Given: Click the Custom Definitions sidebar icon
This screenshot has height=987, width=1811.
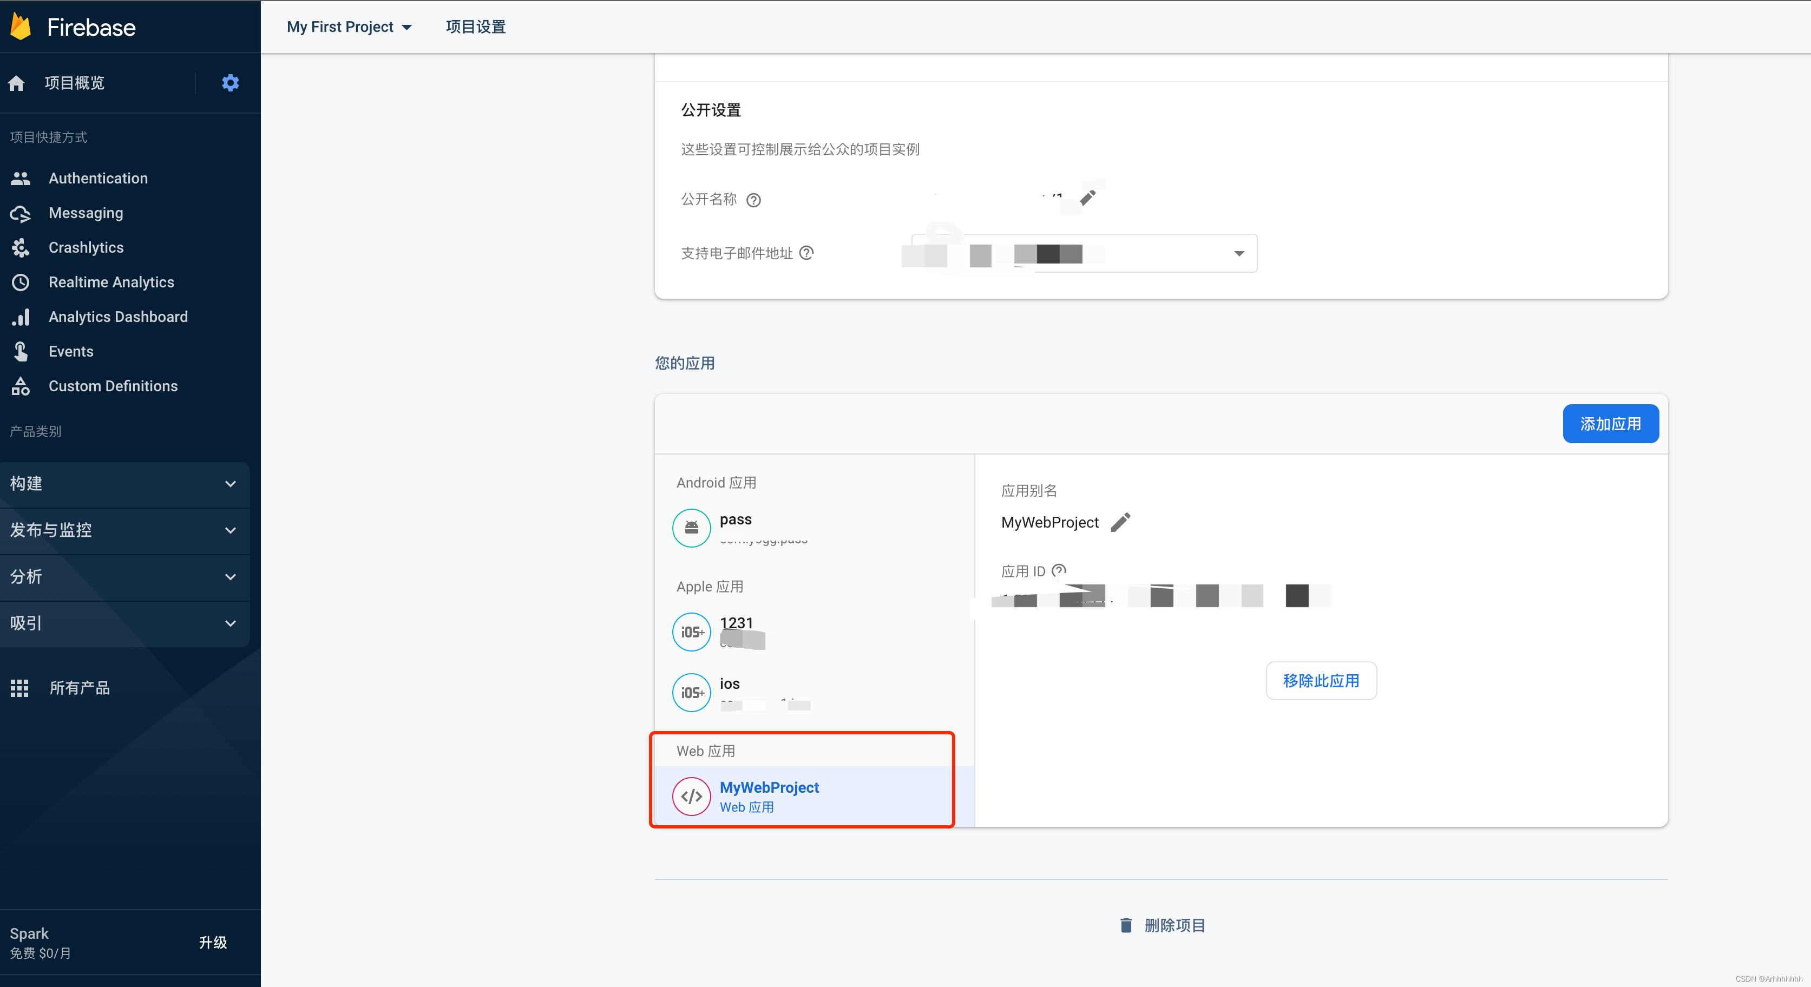Looking at the screenshot, I should (x=21, y=386).
